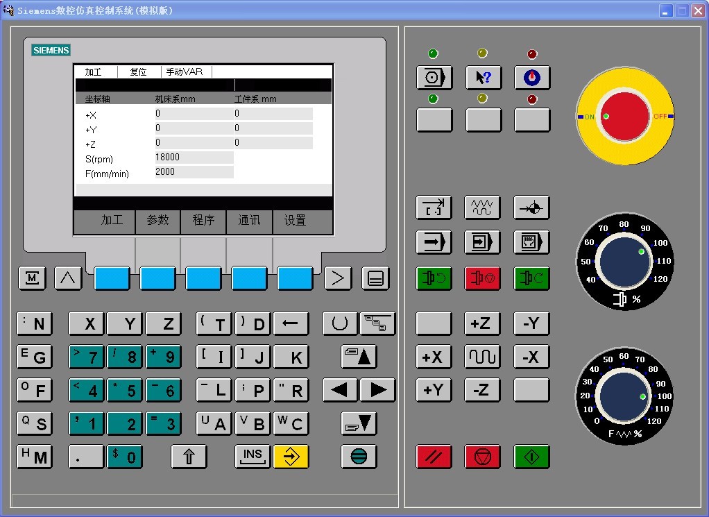Open the 设置 softkey label
The width and height of the screenshot is (709, 517).
click(x=295, y=220)
